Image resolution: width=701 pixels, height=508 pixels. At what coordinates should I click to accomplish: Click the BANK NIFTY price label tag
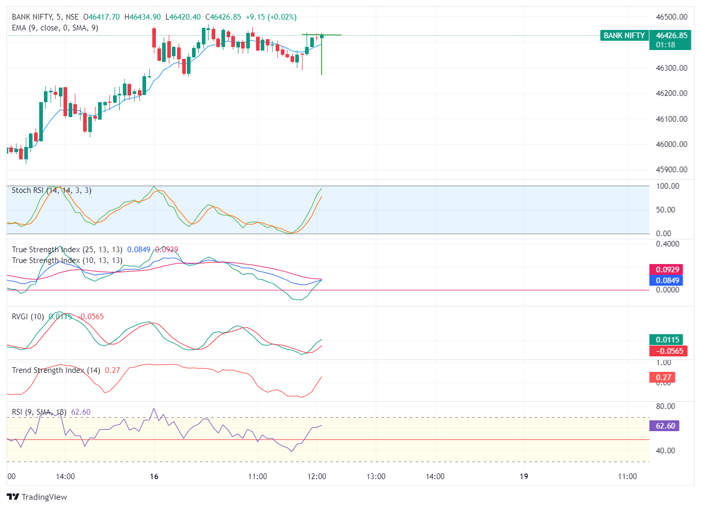point(624,36)
